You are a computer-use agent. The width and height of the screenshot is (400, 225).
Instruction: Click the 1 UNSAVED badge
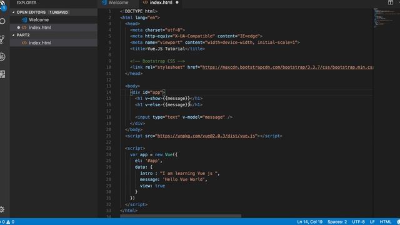click(59, 12)
